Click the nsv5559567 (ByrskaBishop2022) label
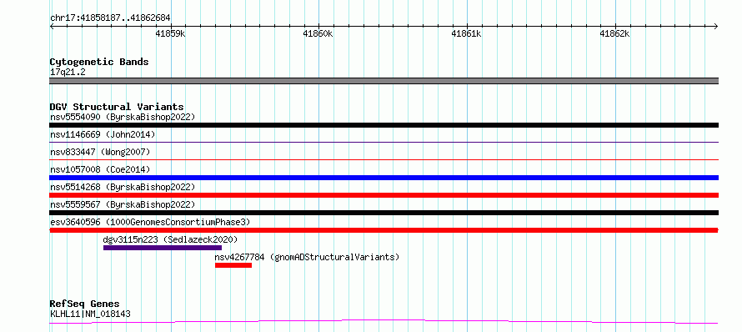Screen dimensions: 742x332 click(123, 204)
